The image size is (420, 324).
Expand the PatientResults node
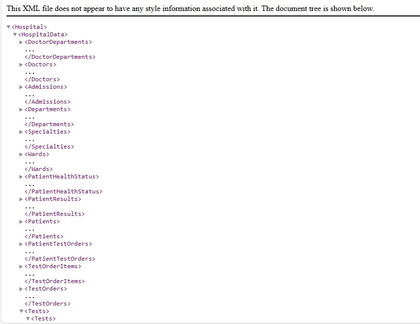21,199
